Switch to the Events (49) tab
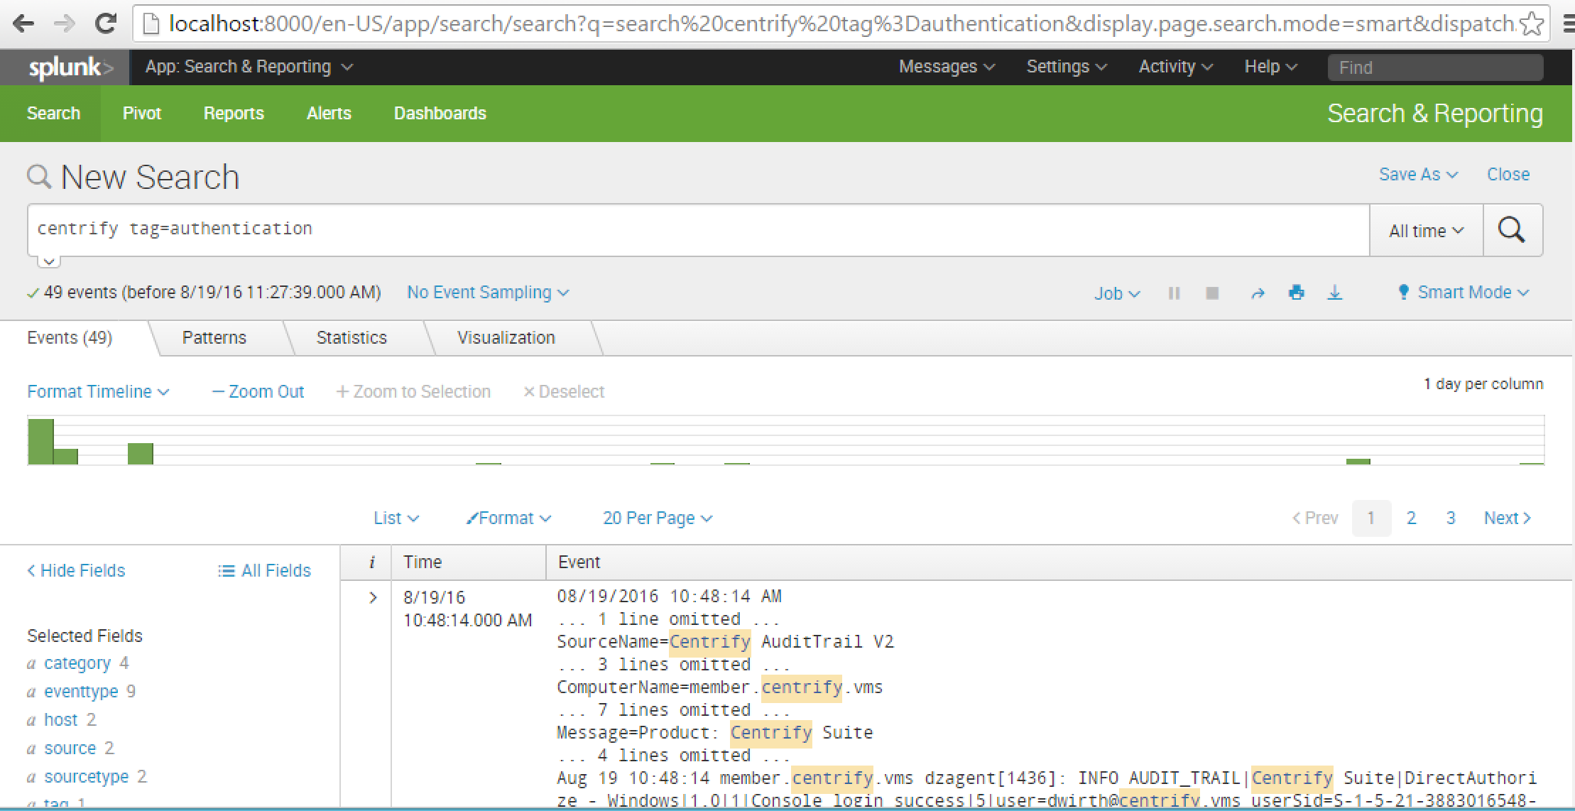Image resolution: width=1575 pixels, height=811 pixels. (70, 338)
